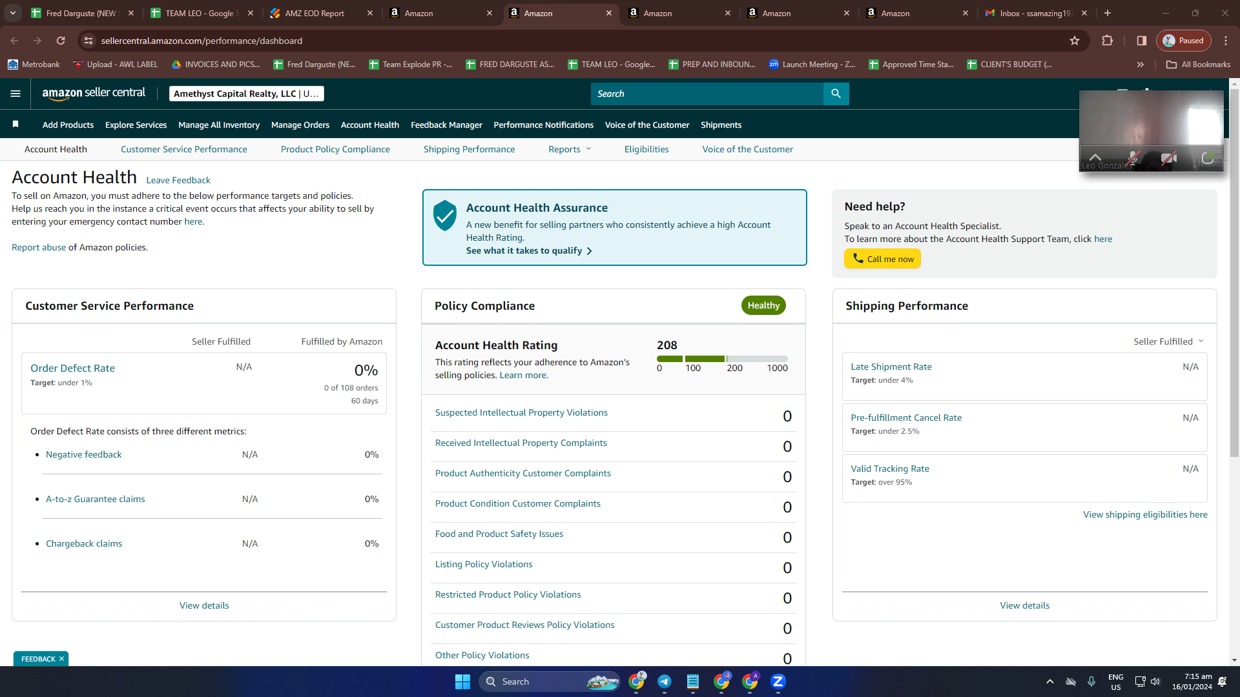Viewport: 1240px width, 697px height.
Task: Expand the Reports dropdown
Action: pyautogui.click(x=570, y=149)
